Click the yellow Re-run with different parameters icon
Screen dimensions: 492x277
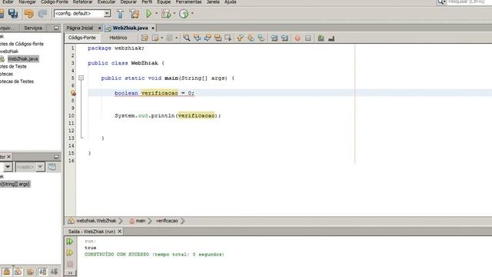pos(70,253)
